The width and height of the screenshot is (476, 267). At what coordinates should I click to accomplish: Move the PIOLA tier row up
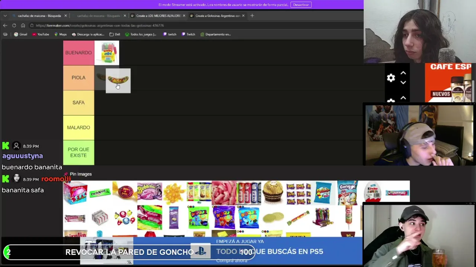pyautogui.click(x=403, y=73)
